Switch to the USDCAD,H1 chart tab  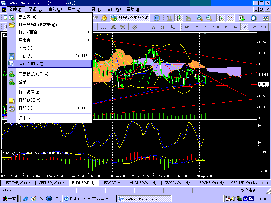[x=113, y=183]
